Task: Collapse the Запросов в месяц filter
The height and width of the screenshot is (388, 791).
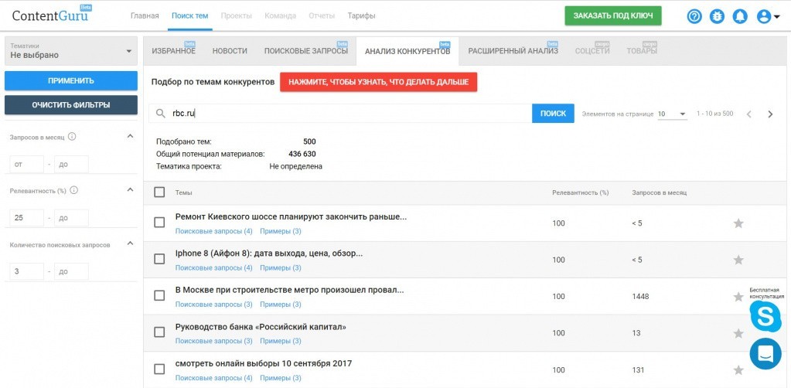Action: (130, 137)
